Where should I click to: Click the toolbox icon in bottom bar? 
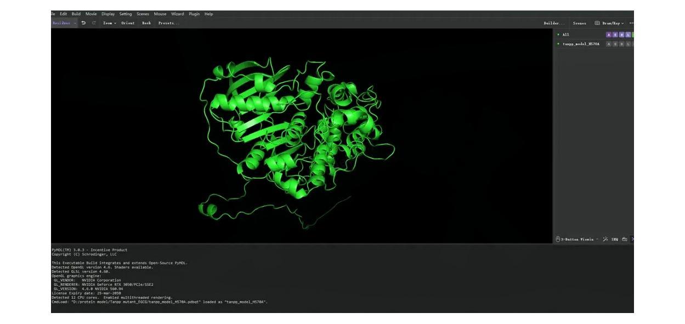[624, 239]
